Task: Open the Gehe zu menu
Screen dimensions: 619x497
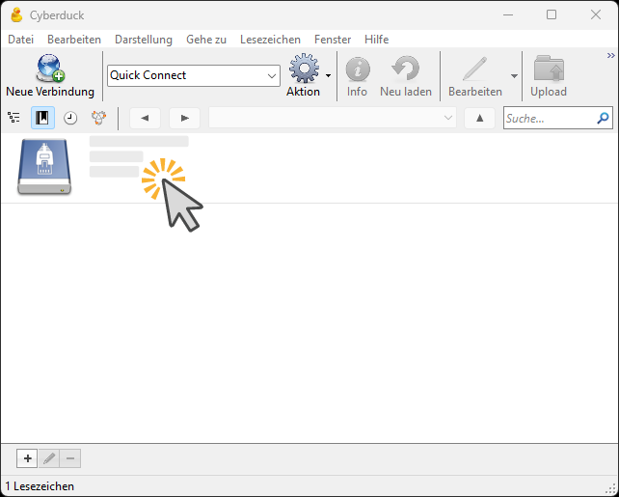Action: coord(206,40)
